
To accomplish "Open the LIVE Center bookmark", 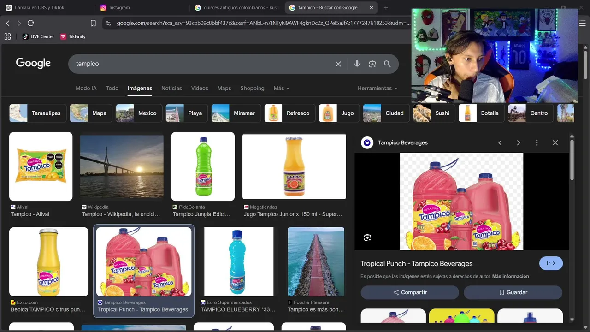I will (x=38, y=36).
